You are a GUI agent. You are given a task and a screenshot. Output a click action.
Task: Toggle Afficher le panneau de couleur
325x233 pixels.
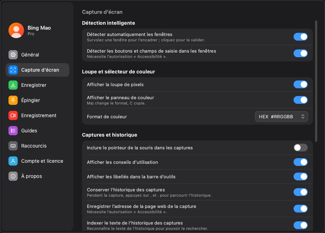pos(301,100)
